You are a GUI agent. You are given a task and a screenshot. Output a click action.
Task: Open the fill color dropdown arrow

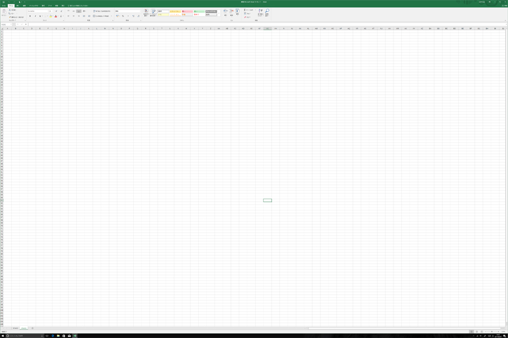coord(53,16)
